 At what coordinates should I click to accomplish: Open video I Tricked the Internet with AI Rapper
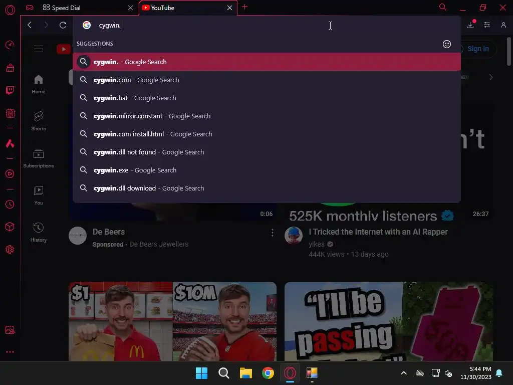coord(378,232)
